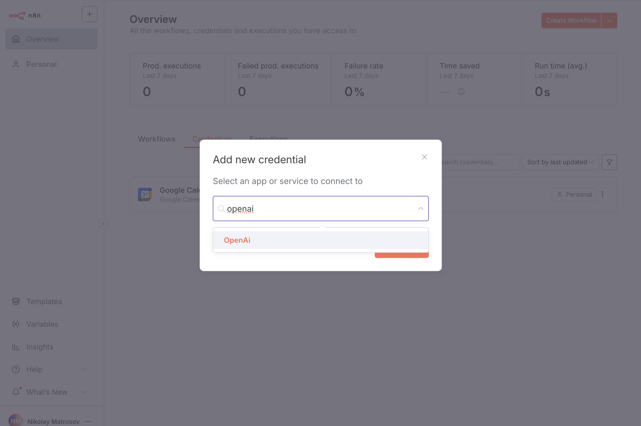
Task: Close the Add new credential dialog
Action: pyautogui.click(x=425, y=157)
